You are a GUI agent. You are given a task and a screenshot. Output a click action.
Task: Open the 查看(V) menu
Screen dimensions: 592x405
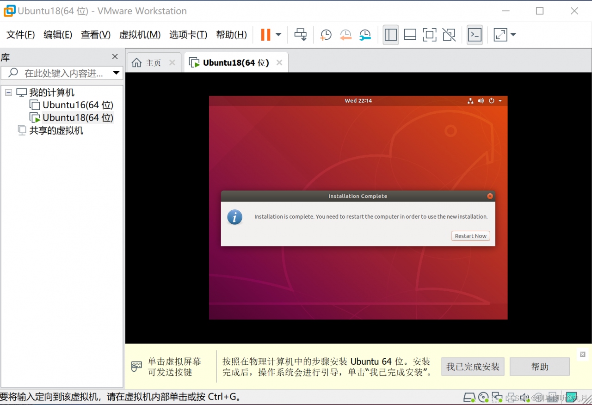click(96, 35)
